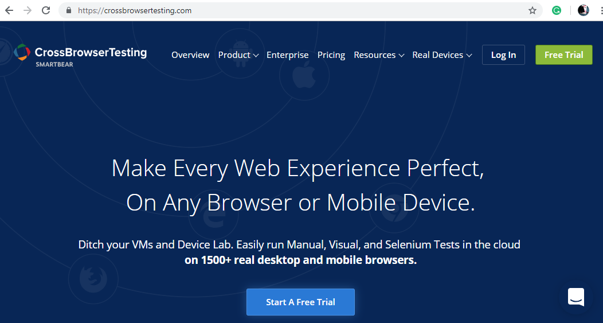Go back with the browser back arrow
Viewport: 603px width, 323px height.
tap(9, 10)
